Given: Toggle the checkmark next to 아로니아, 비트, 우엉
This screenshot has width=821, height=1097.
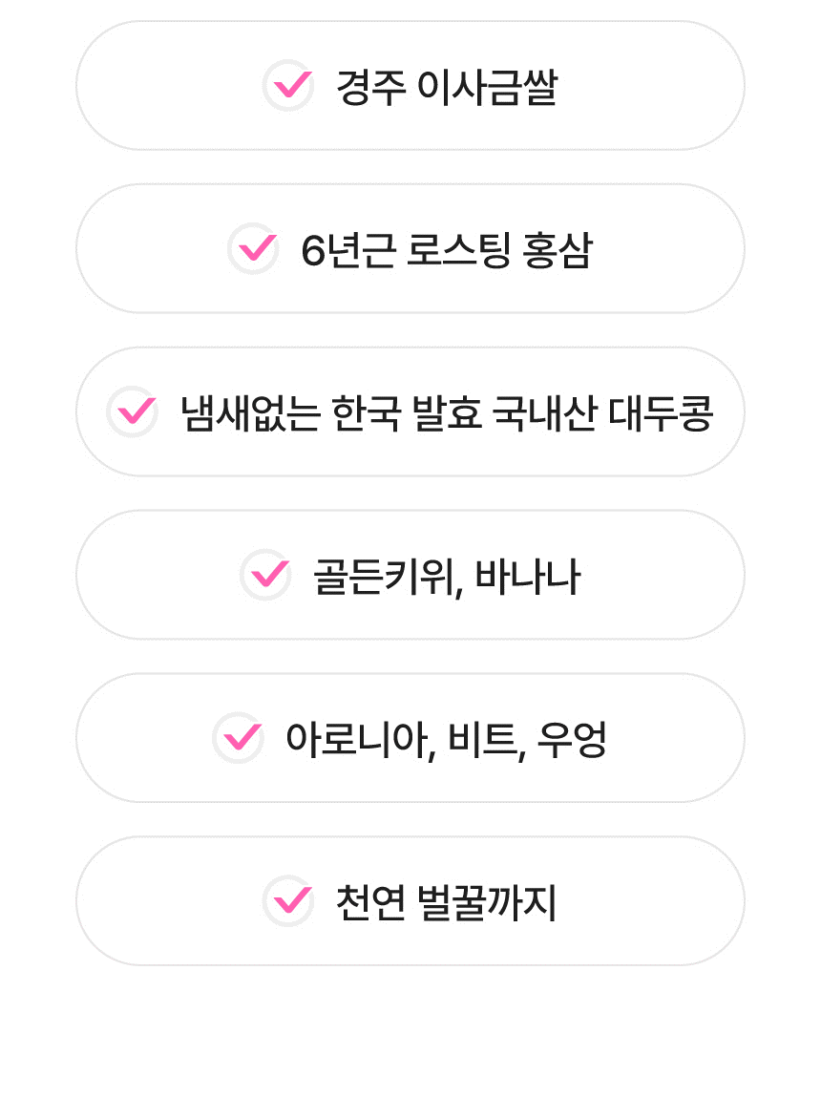Looking at the screenshot, I should (239, 738).
